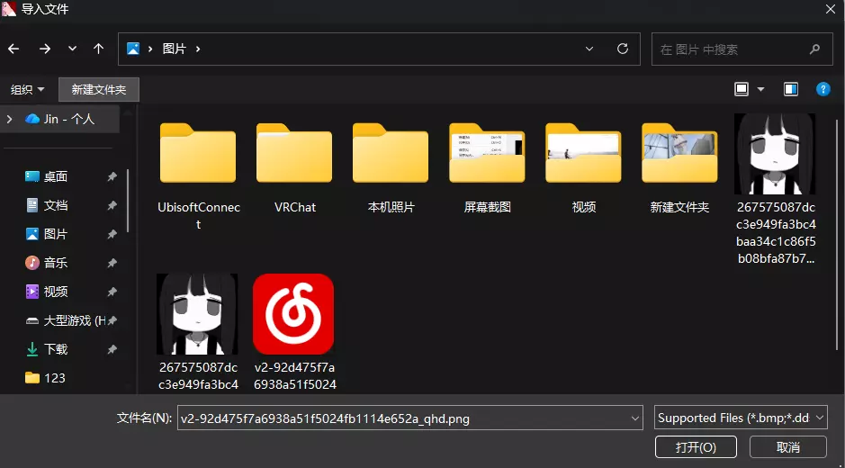Expand the Jin - 个人 OneDrive tree

[x=9, y=119]
